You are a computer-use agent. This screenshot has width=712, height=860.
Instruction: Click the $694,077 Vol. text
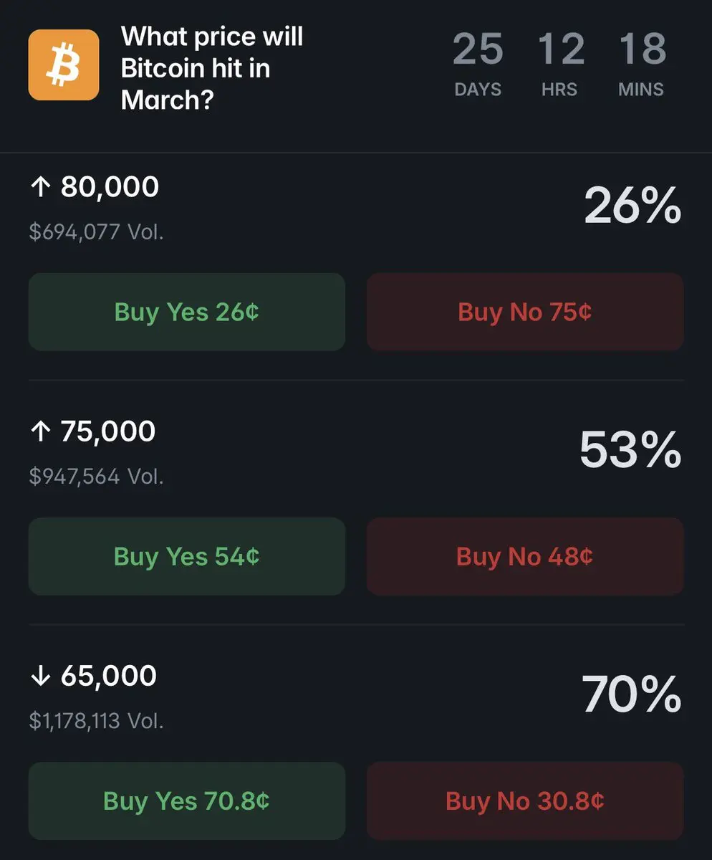click(x=96, y=231)
